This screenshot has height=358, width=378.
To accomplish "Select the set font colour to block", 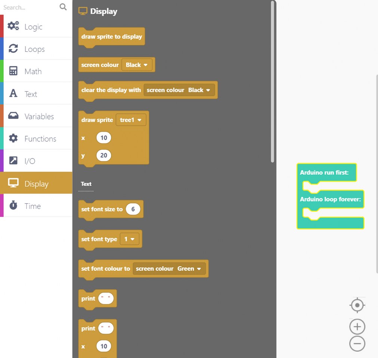I will coord(105,268).
